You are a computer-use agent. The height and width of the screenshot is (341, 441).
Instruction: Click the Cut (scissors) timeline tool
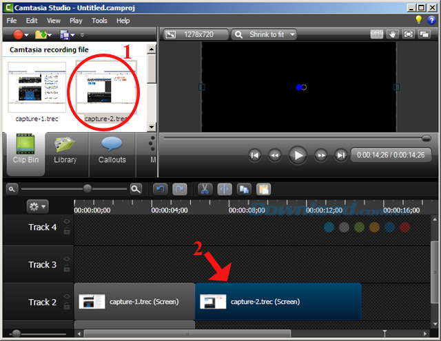tap(204, 188)
